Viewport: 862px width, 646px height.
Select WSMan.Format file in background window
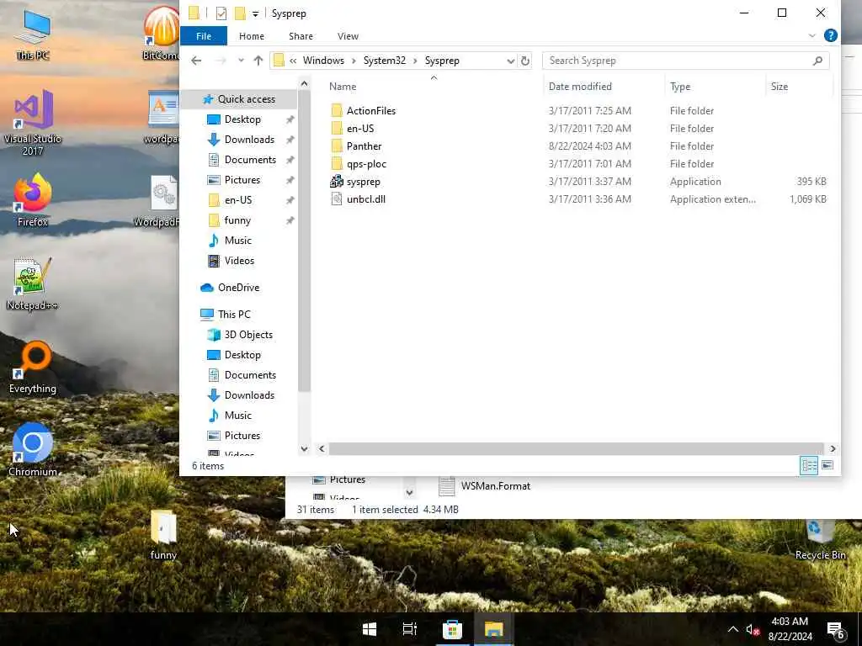[485, 486]
